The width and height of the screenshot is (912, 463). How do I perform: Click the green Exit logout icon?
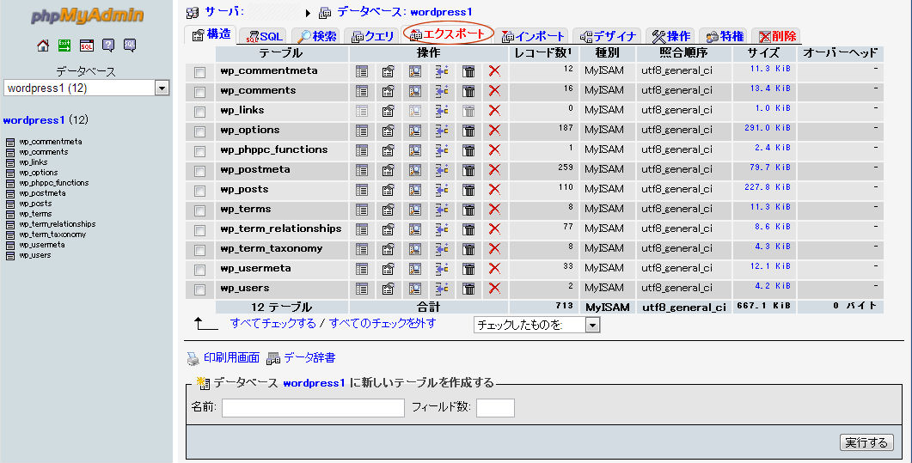pos(64,46)
